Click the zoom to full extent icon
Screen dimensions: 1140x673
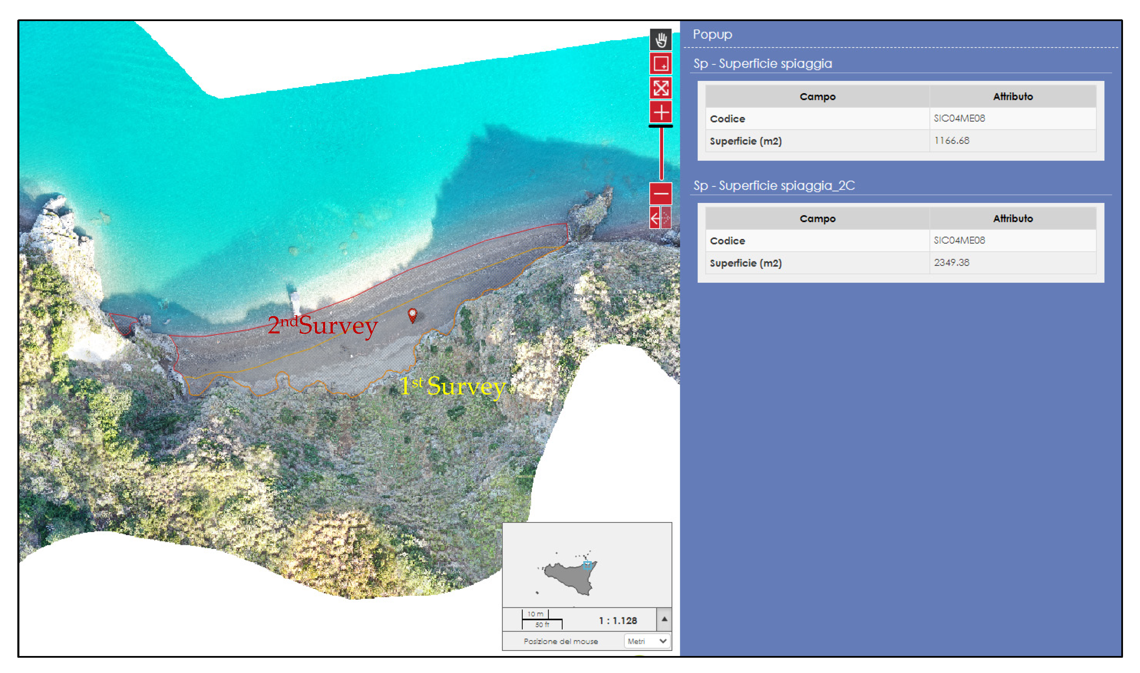pos(660,88)
